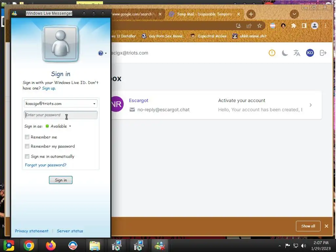Viewport: 336px width, 252px height.
Task: Click the Action Center flag tray icon
Action: (287, 245)
